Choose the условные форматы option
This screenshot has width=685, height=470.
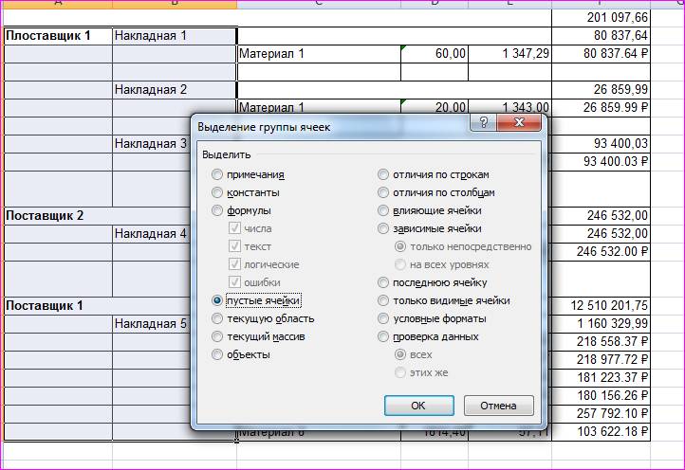(x=383, y=318)
